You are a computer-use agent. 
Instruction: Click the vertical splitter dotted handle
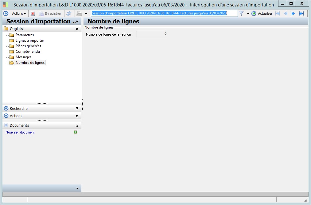coord(82,105)
